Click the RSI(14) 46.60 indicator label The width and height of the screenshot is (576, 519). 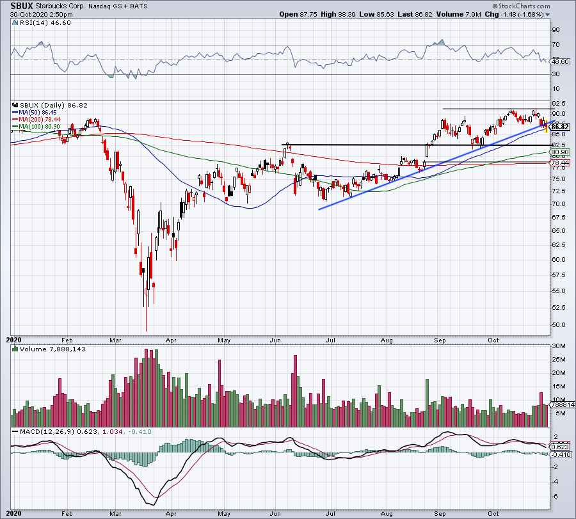point(45,23)
